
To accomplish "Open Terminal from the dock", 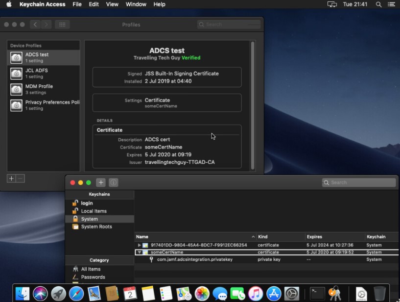I will [317, 294].
